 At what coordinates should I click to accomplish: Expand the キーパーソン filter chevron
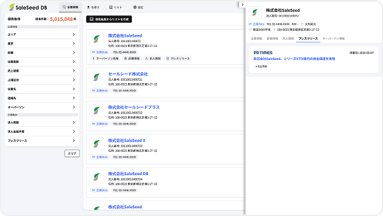(74, 107)
